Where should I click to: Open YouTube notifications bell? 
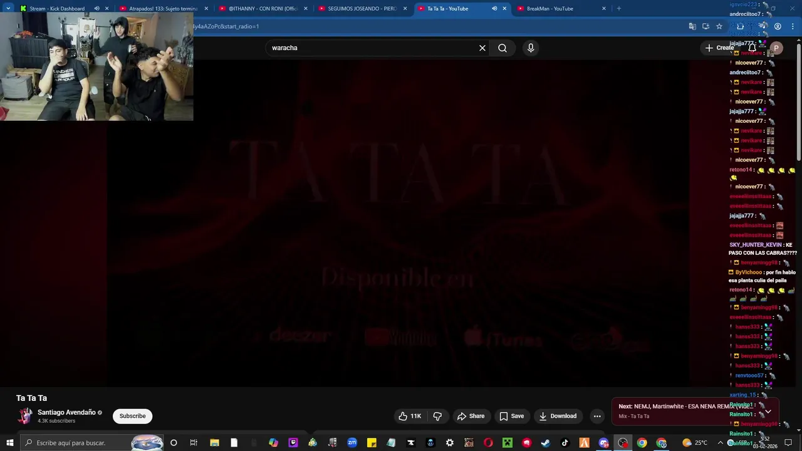[753, 48]
